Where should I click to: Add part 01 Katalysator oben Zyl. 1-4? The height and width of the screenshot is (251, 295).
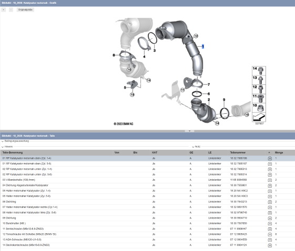pyautogui.click(x=270, y=158)
